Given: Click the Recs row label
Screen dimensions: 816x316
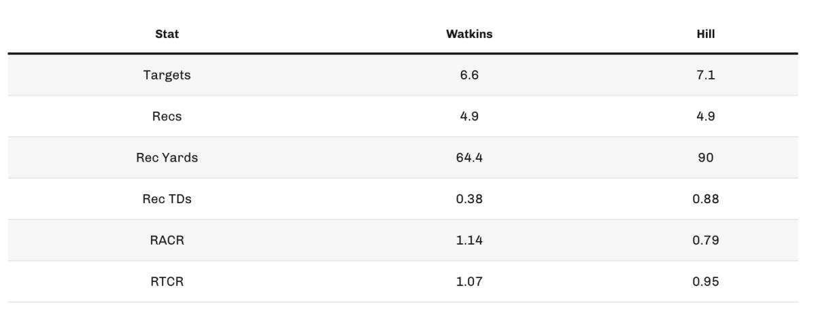Looking at the screenshot, I should point(167,116).
